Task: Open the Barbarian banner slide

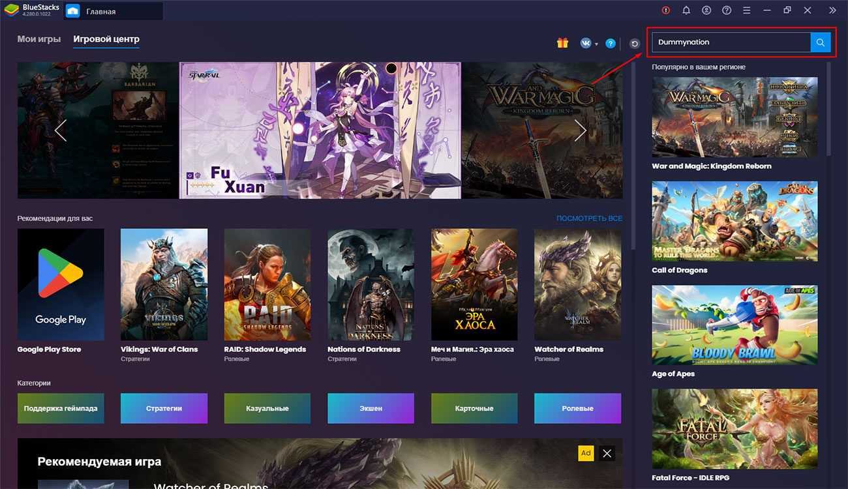Action: tap(98, 130)
